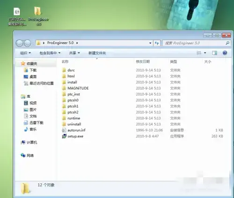This screenshot has width=234, height=198.
Task: Expand the ProEngineer 5.0 breadcrumb arrow
Action: [77, 43]
